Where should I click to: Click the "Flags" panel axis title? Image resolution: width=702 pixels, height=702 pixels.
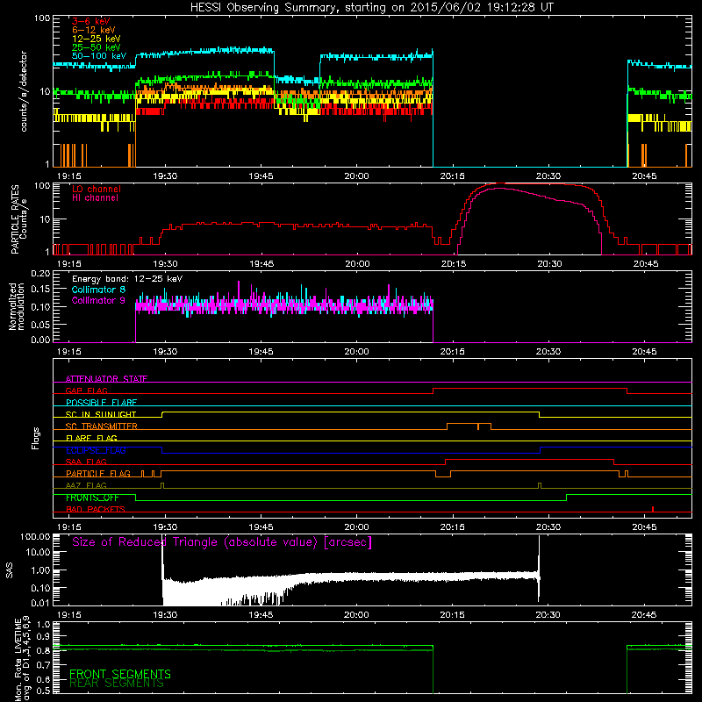pos(35,438)
